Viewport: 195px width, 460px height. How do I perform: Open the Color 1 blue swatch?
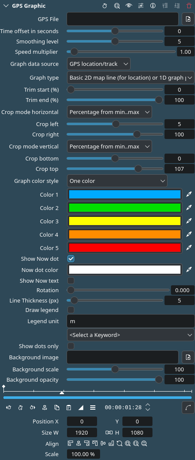click(125, 194)
